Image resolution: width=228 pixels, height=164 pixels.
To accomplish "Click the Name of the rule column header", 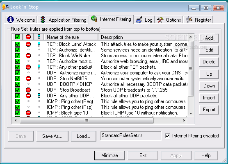I will point(71,37).
